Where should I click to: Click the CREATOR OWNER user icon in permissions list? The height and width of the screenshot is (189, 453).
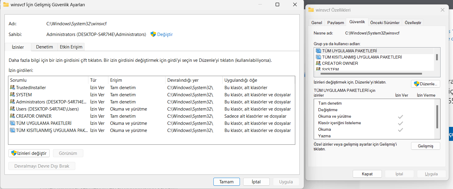13,116
